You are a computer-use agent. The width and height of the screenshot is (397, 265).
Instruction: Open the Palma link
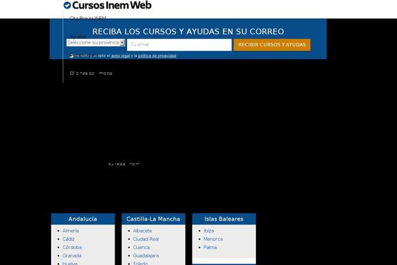pos(210,247)
